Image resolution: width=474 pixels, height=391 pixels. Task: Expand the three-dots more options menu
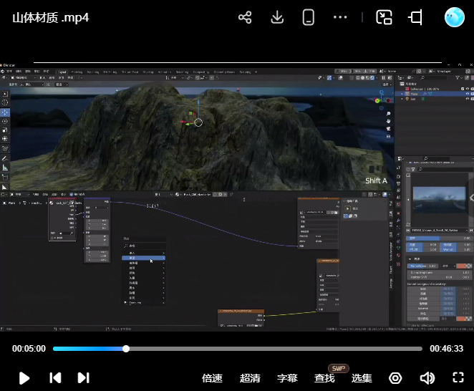point(341,17)
